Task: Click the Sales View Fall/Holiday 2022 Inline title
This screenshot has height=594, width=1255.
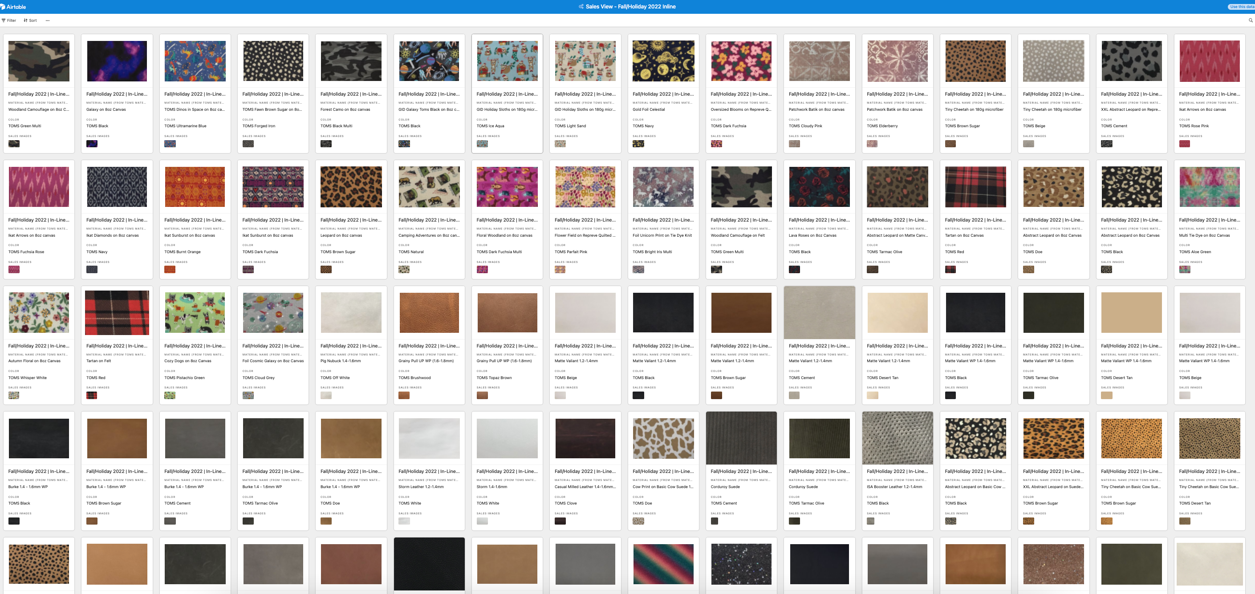Action: click(630, 7)
